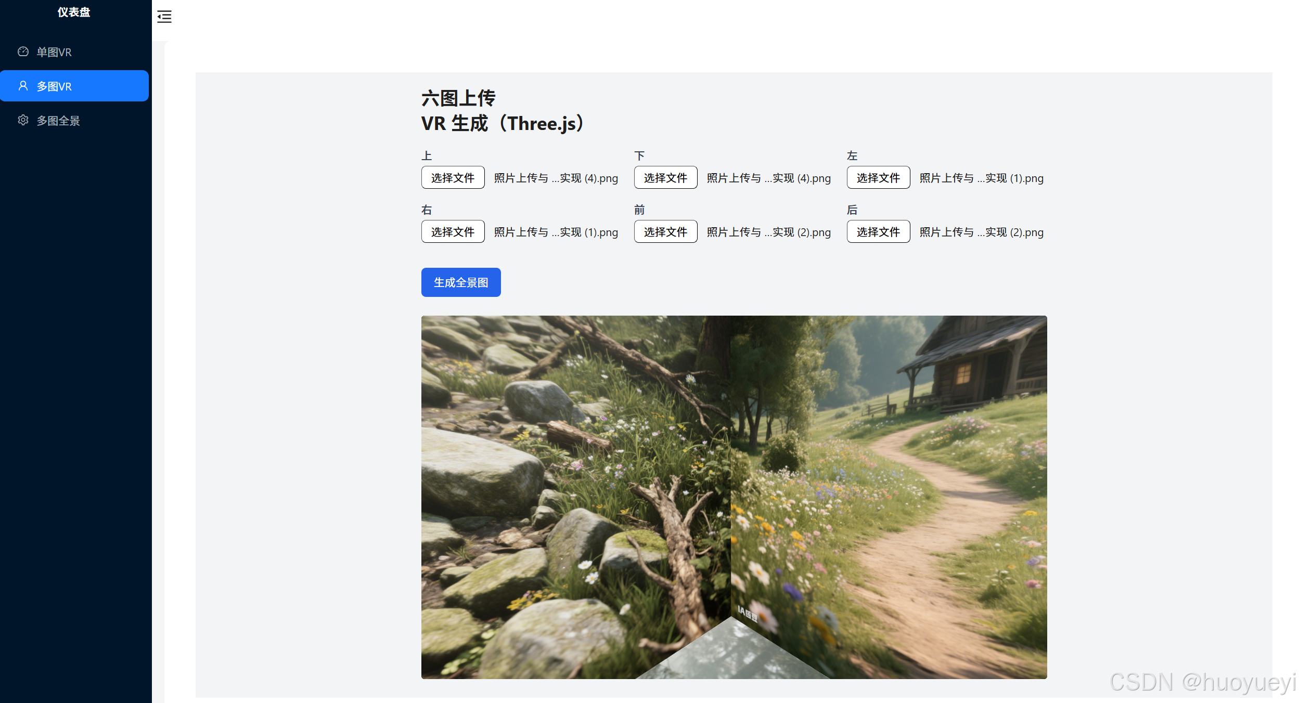
Task: Click the 仪表盘 sidebar title
Action: click(74, 12)
